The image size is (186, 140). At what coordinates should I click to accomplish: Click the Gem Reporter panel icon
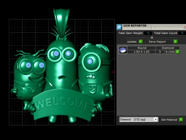coord(119,27)
